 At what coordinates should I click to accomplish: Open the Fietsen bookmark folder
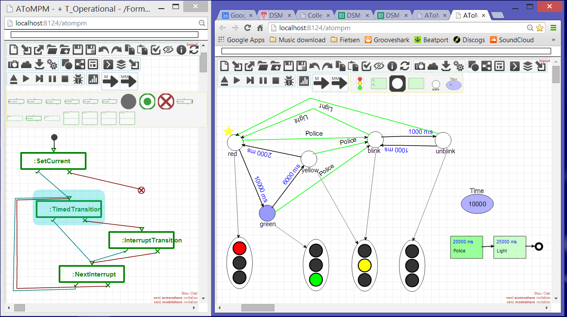(x=345, y=40)
